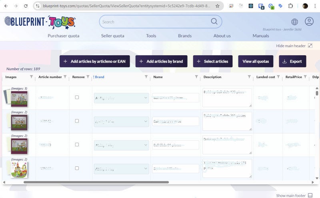Open the language globe icon
This screenshot has height=198, width=320.
[294, 22]
